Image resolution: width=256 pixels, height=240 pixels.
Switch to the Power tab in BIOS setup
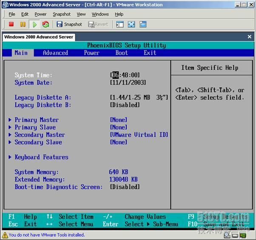[x=91, y=53]
